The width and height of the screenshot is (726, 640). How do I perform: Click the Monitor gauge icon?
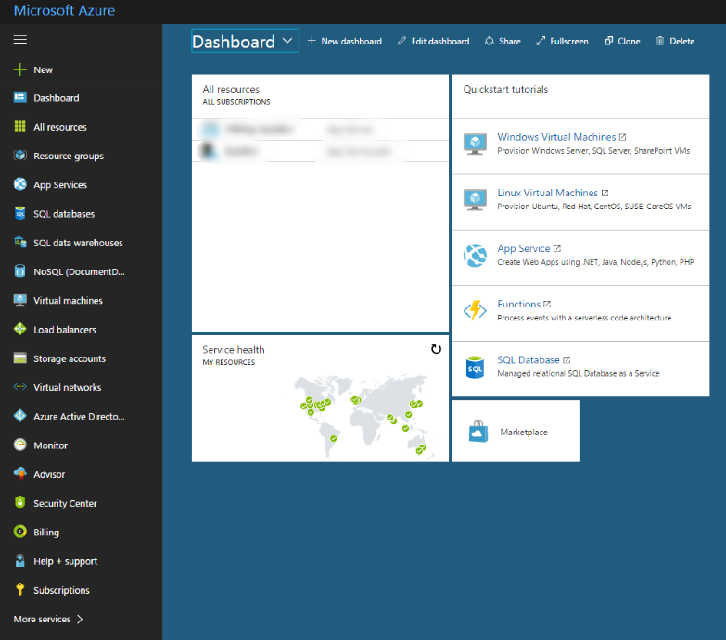tap(19, 445)
